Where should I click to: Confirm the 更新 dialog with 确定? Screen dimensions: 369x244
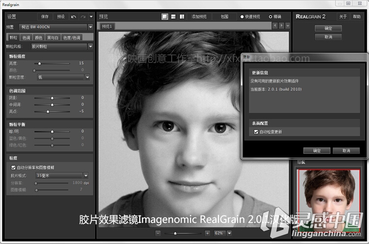pos(317,151)
